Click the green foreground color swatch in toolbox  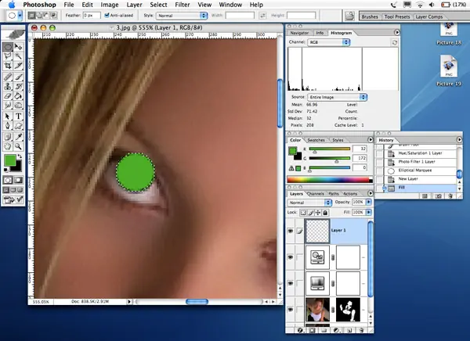(10, 160)
